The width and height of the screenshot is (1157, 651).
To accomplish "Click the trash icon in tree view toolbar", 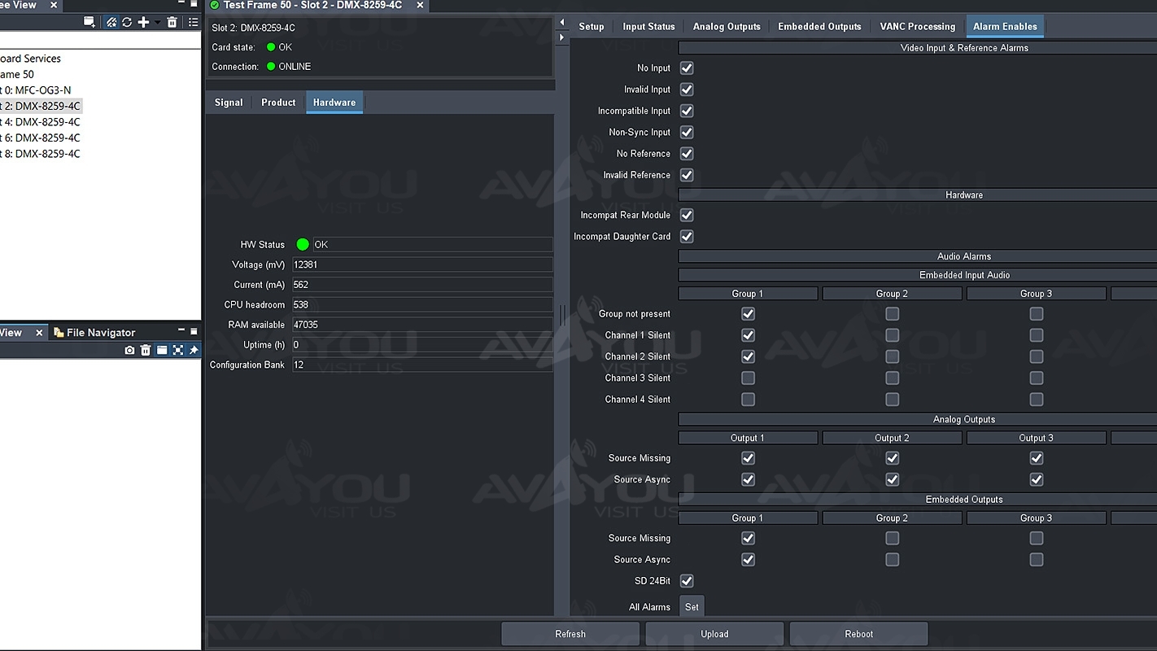I will (172, 22).
